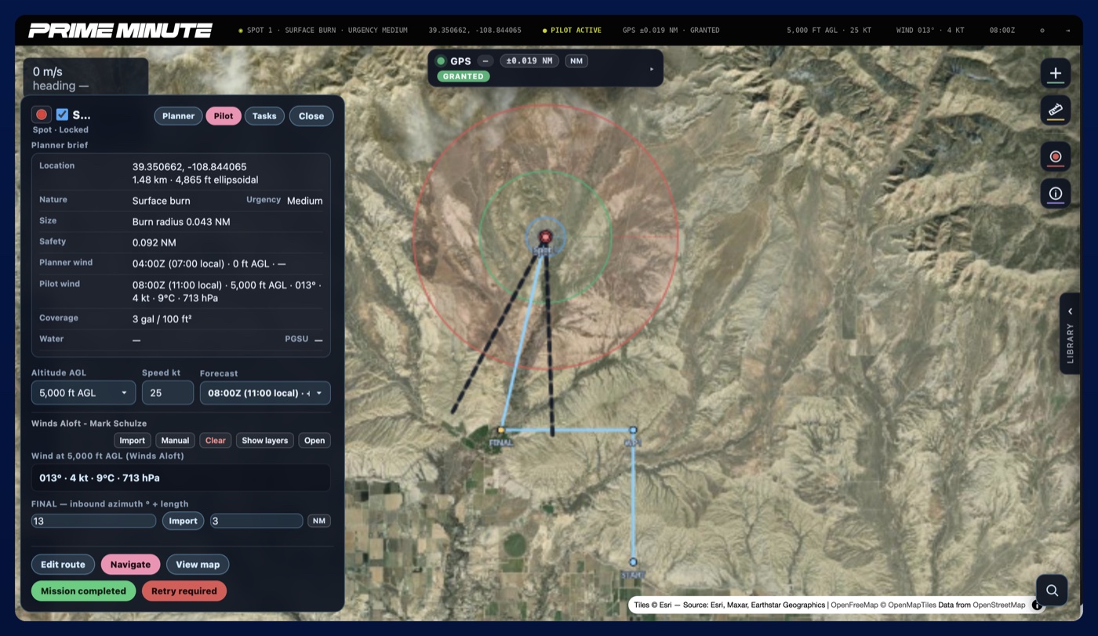Screen dimensions: 1098x636
Task: Click Import next to FINAL azimuth
Action: click(184, 521)
